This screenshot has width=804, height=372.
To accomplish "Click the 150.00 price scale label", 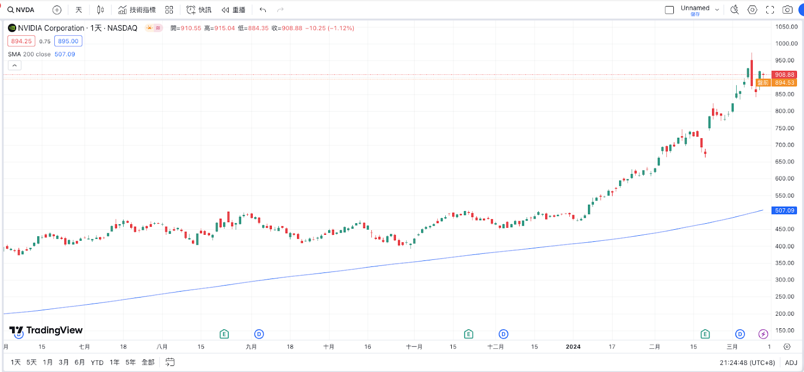I will 785,330.
